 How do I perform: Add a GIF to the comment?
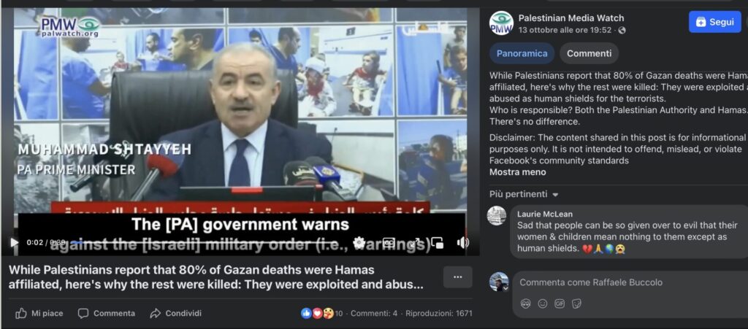(x=560, y=303)
